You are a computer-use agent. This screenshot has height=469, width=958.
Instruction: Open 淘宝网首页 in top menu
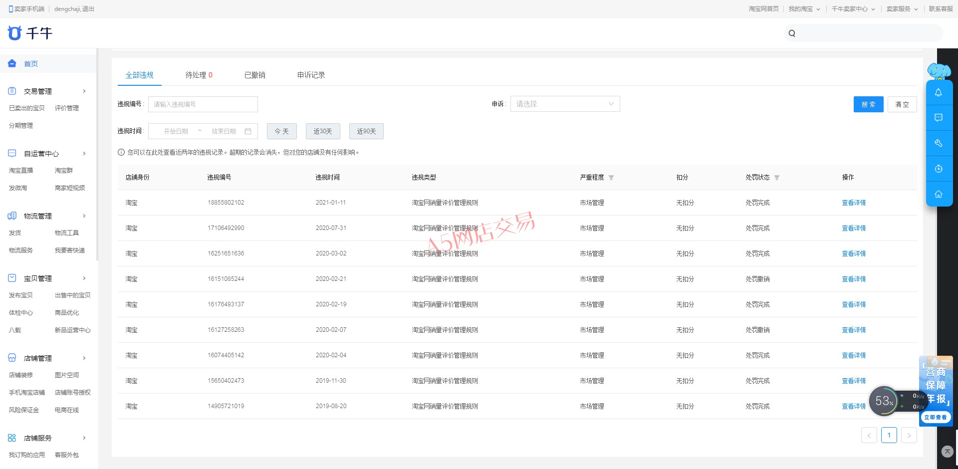pyautogui.click(x=763, y=9)
